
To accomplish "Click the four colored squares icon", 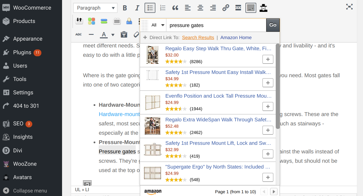I will (x=92, y=21).
